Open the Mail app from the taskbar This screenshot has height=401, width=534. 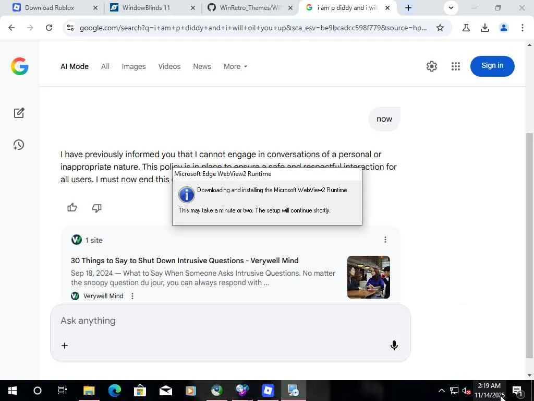point(166,391)
